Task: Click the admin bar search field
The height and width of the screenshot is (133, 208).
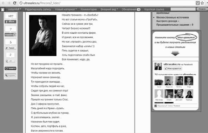Action: click(183, 9)
